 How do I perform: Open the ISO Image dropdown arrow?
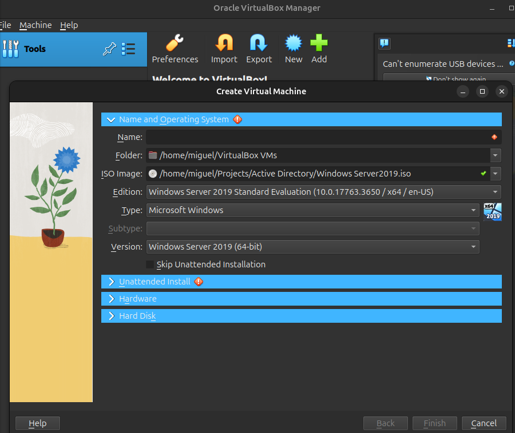(496, 174)
